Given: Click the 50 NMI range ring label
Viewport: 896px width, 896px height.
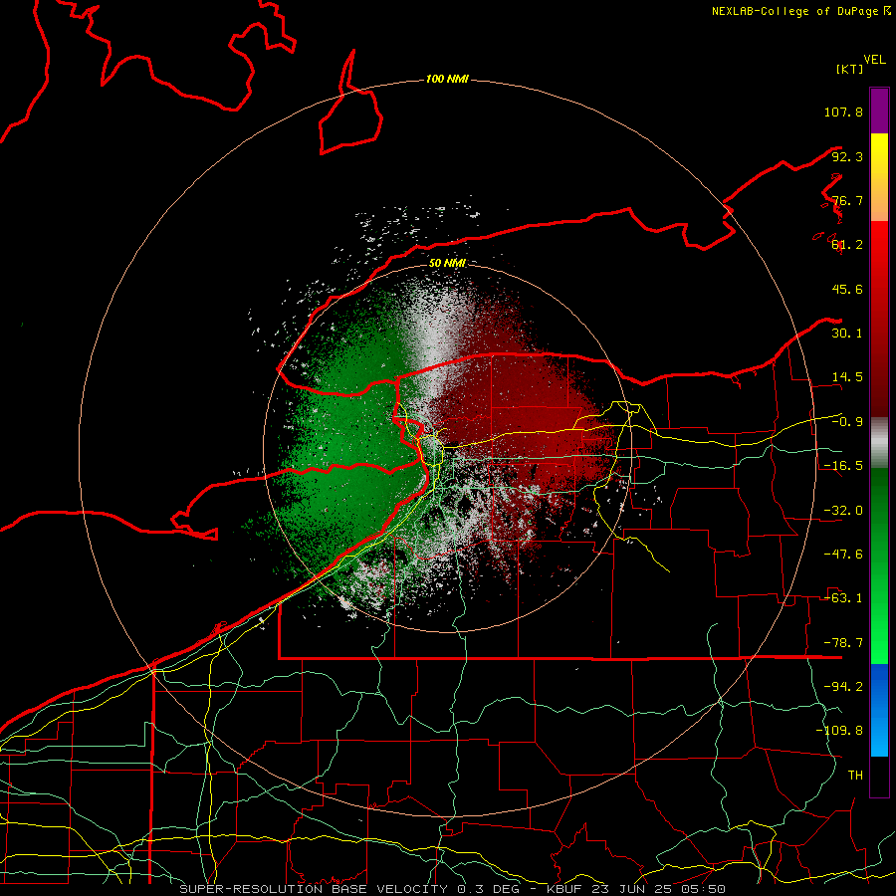Looking at the screenshot, I should (447, 263).
